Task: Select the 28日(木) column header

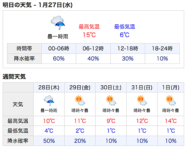Action: (x=49, y=87)
